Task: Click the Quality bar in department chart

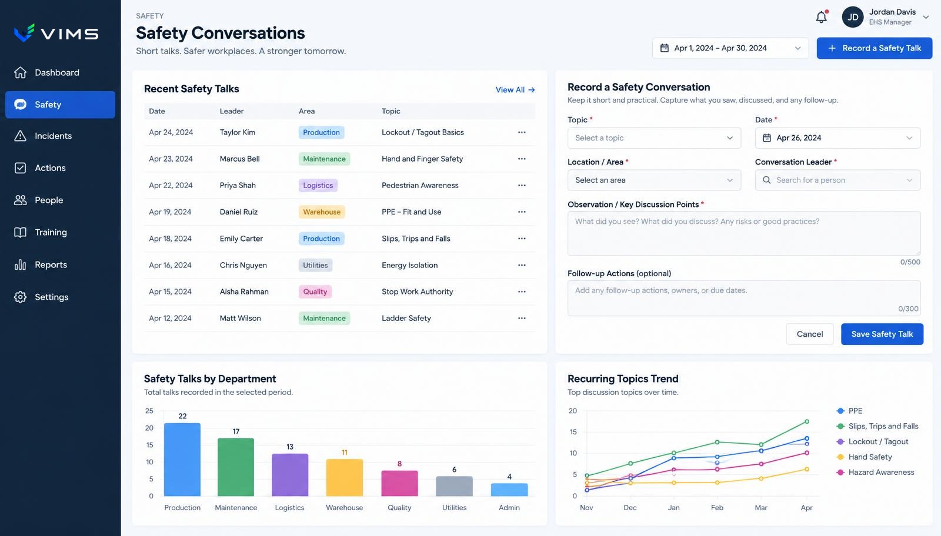Action: click(x=399, y=483)
